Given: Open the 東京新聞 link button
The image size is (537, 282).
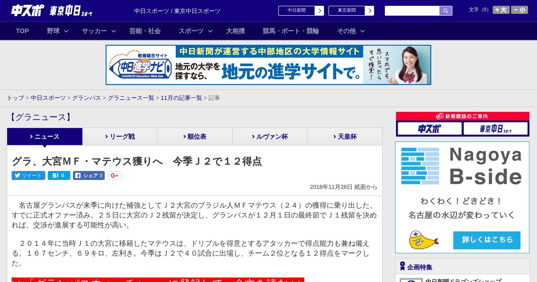Looking at the screenshot, I should (347, 11).
